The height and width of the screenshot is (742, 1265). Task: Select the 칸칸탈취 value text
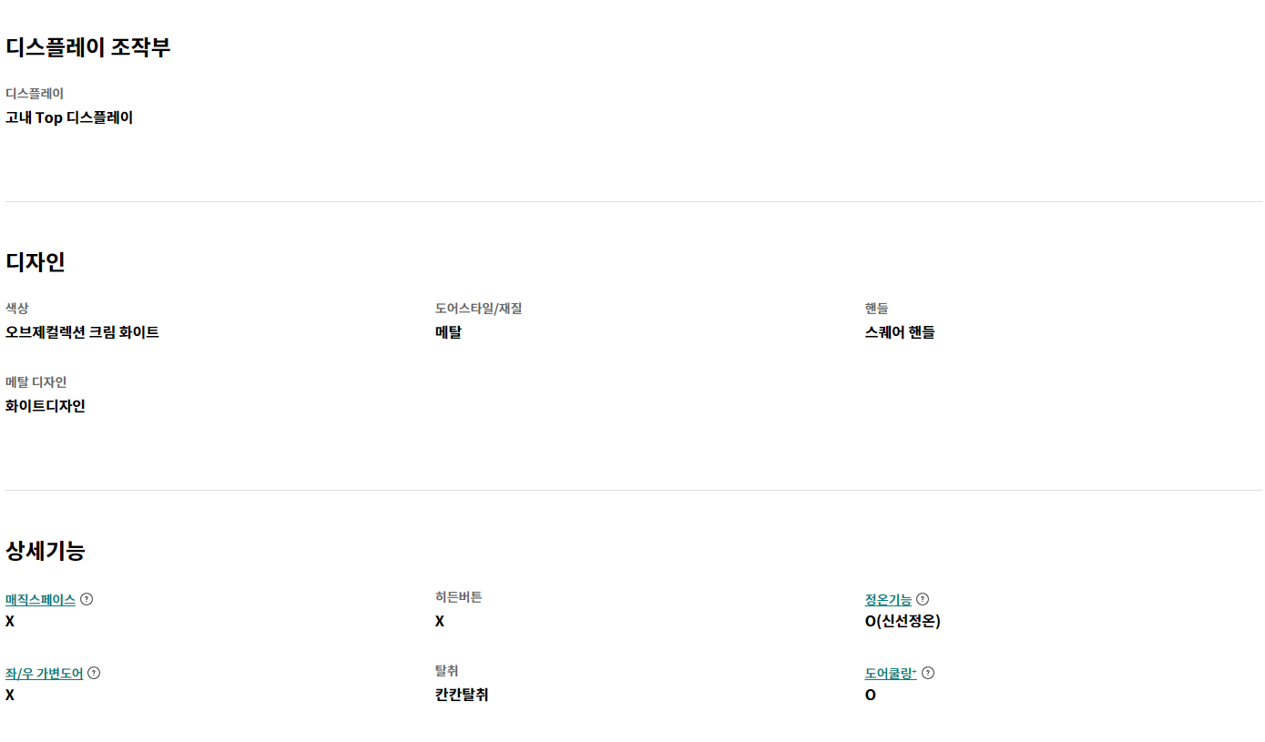pos(462,695)
